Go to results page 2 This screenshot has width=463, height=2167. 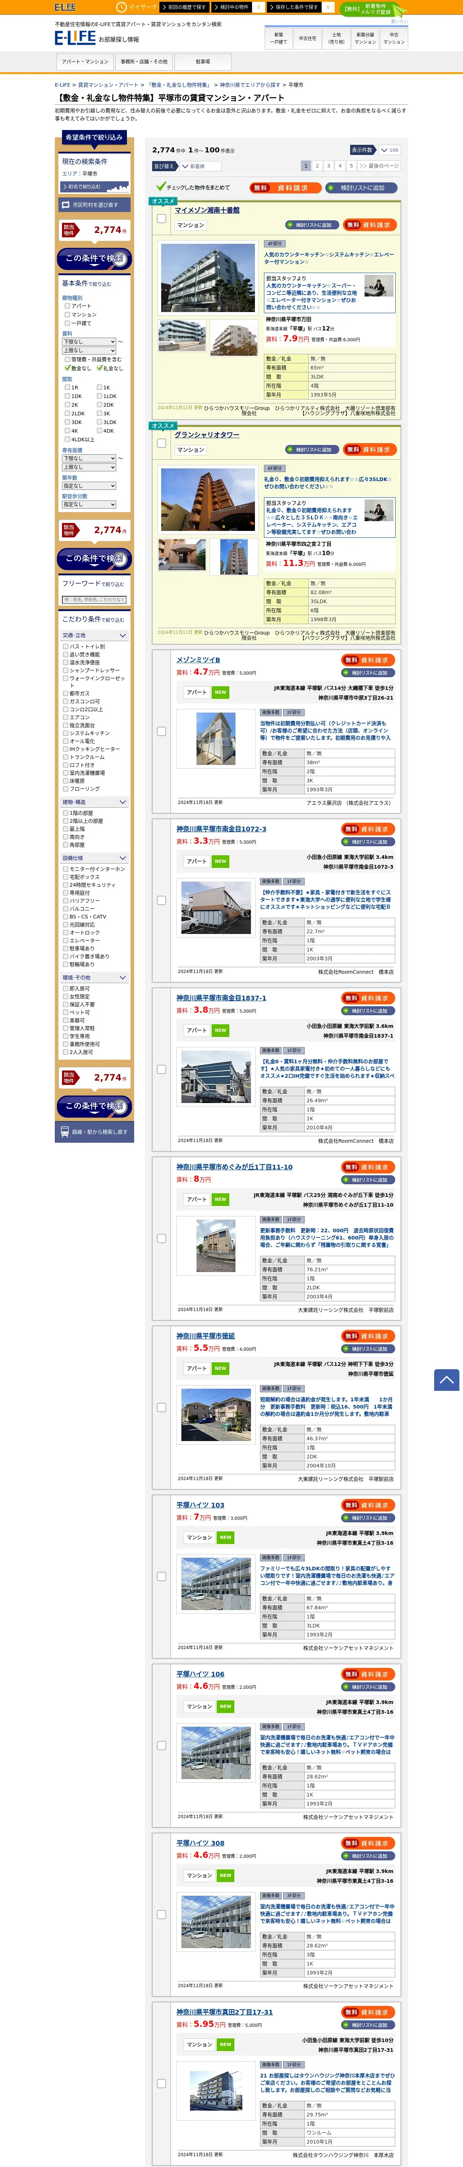click(318, 166)
